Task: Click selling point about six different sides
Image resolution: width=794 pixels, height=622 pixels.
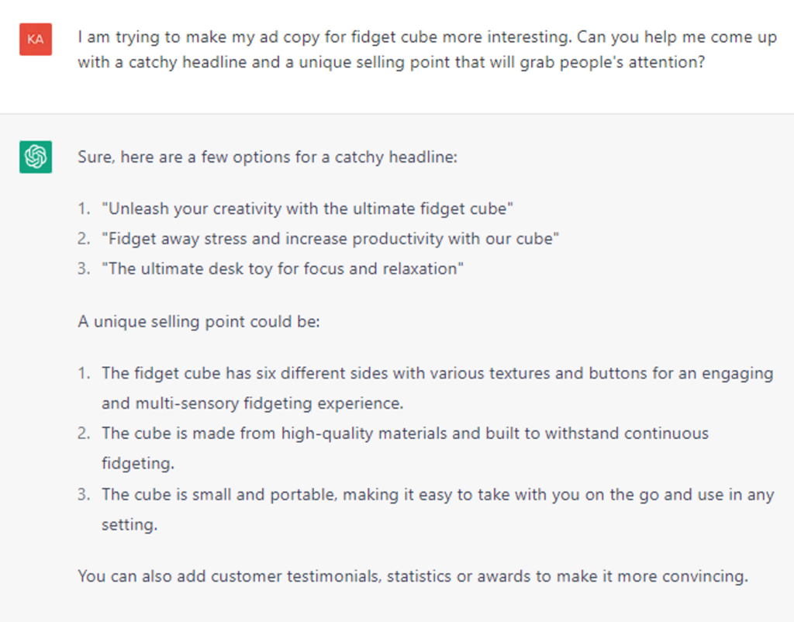Action: 437,388
